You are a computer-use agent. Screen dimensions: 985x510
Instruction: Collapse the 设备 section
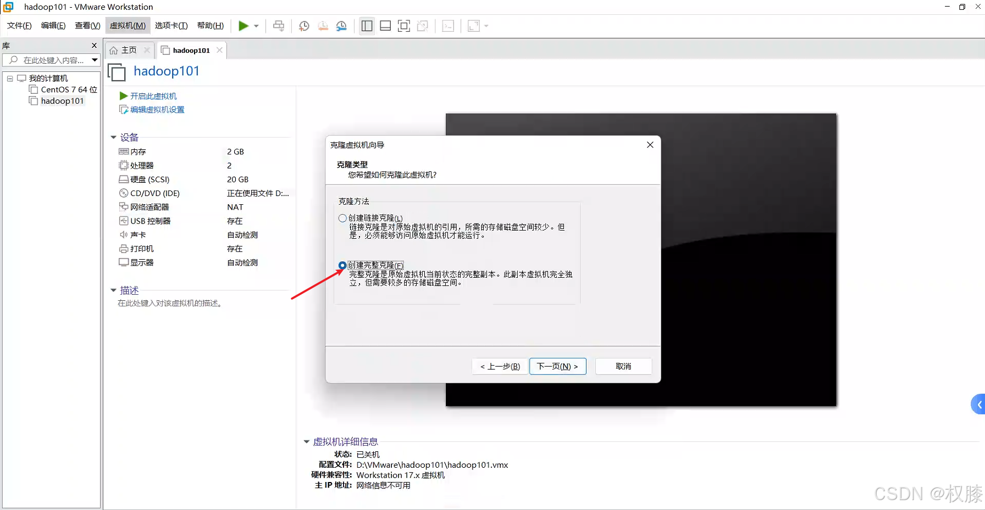(x=113, y=137)
